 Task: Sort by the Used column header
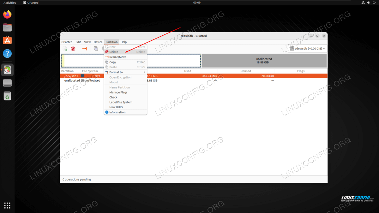tap(188, 71)
